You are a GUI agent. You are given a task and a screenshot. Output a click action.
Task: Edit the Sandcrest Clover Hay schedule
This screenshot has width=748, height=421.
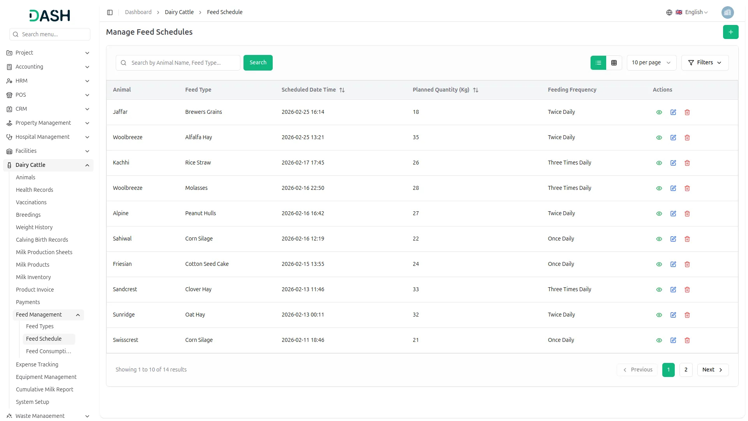pos(673,290)
